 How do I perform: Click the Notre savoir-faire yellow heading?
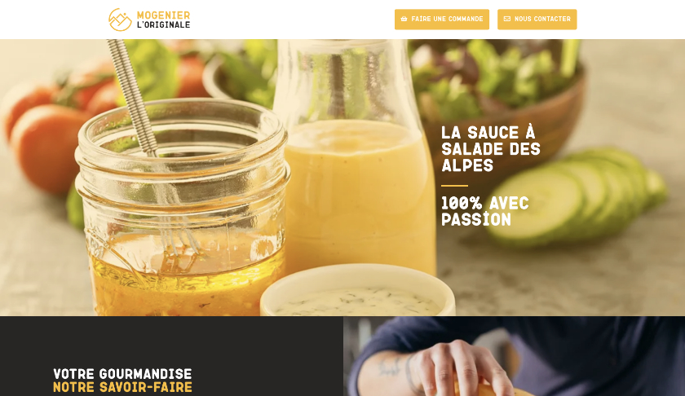pyautogui.click(x=122, y=387)
